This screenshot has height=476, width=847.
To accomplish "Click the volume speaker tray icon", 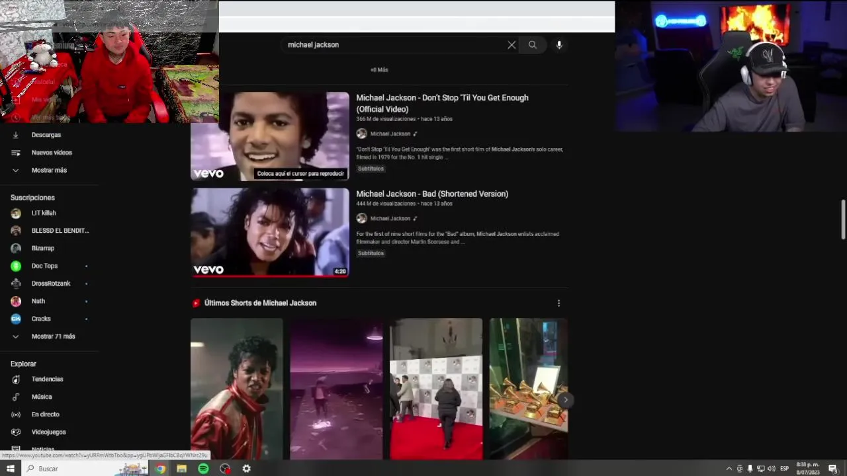I will coord(771,469).
